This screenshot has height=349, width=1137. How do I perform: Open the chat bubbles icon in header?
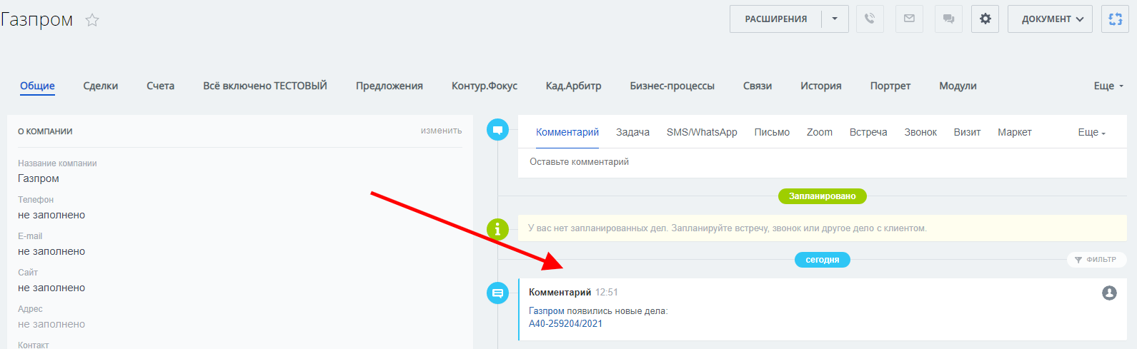click(948, 19)
